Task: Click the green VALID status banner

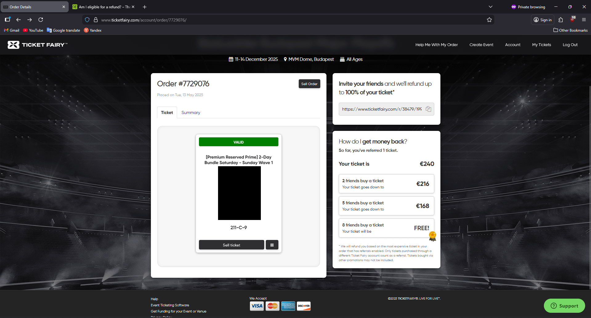Action: pos(239,142)
